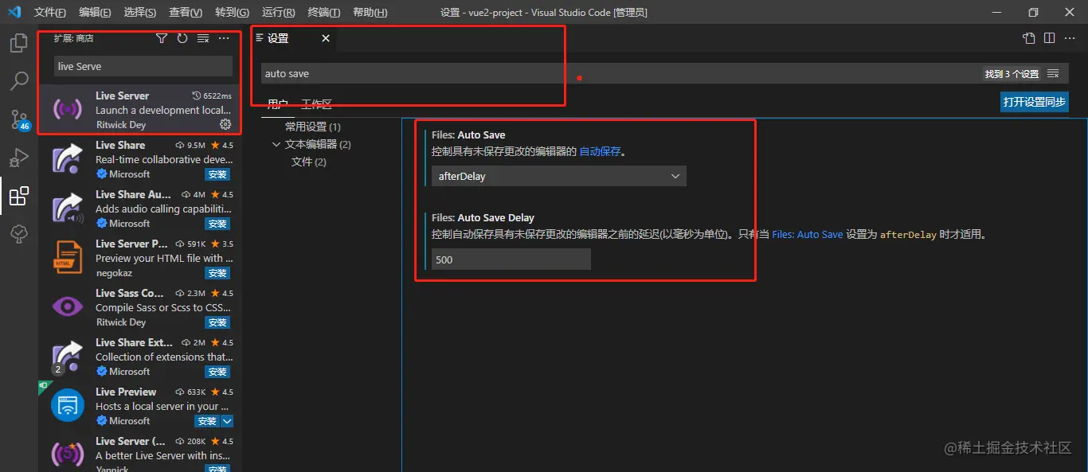Open the tree icon view in activity bar
This screenshot has height=472, width=1088.
pyautogui.click(x=19, y=234)
